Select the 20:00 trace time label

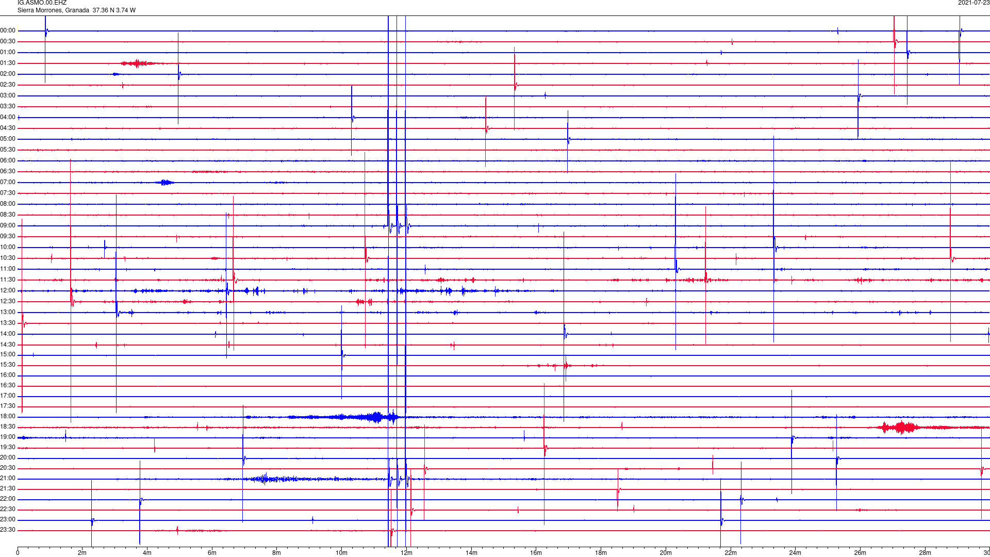(x=8, y=458)
